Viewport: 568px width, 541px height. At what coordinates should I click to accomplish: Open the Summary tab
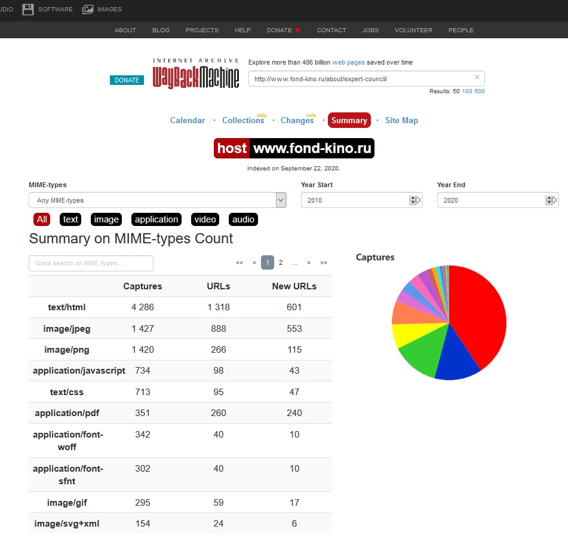click(349, 120)
